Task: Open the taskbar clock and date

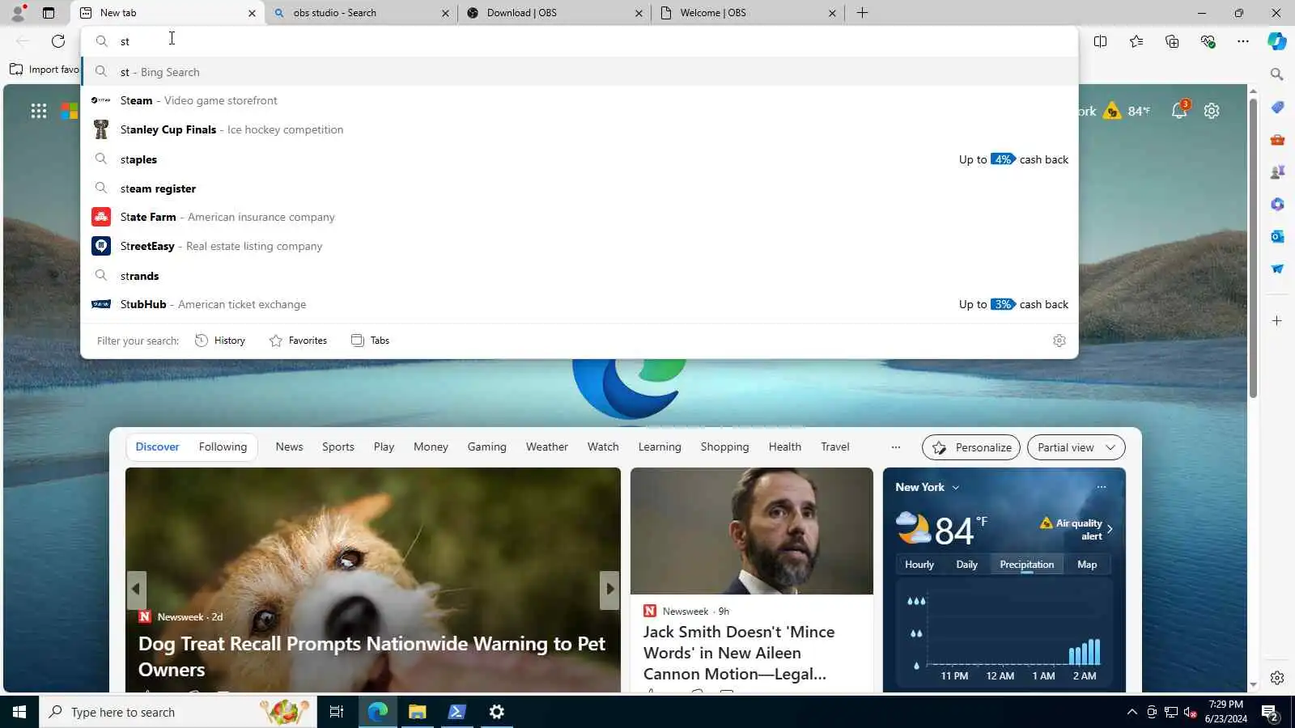Action: (1225, 712)
